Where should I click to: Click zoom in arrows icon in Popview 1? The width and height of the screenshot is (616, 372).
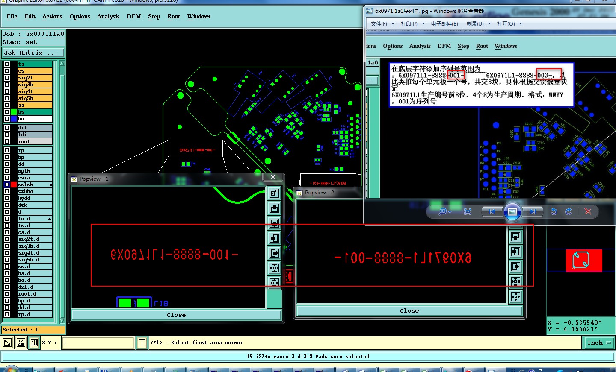(274, 268)
